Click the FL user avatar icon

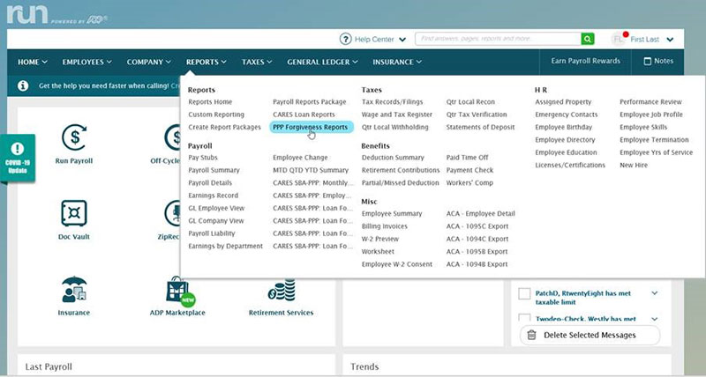[619, 39]
